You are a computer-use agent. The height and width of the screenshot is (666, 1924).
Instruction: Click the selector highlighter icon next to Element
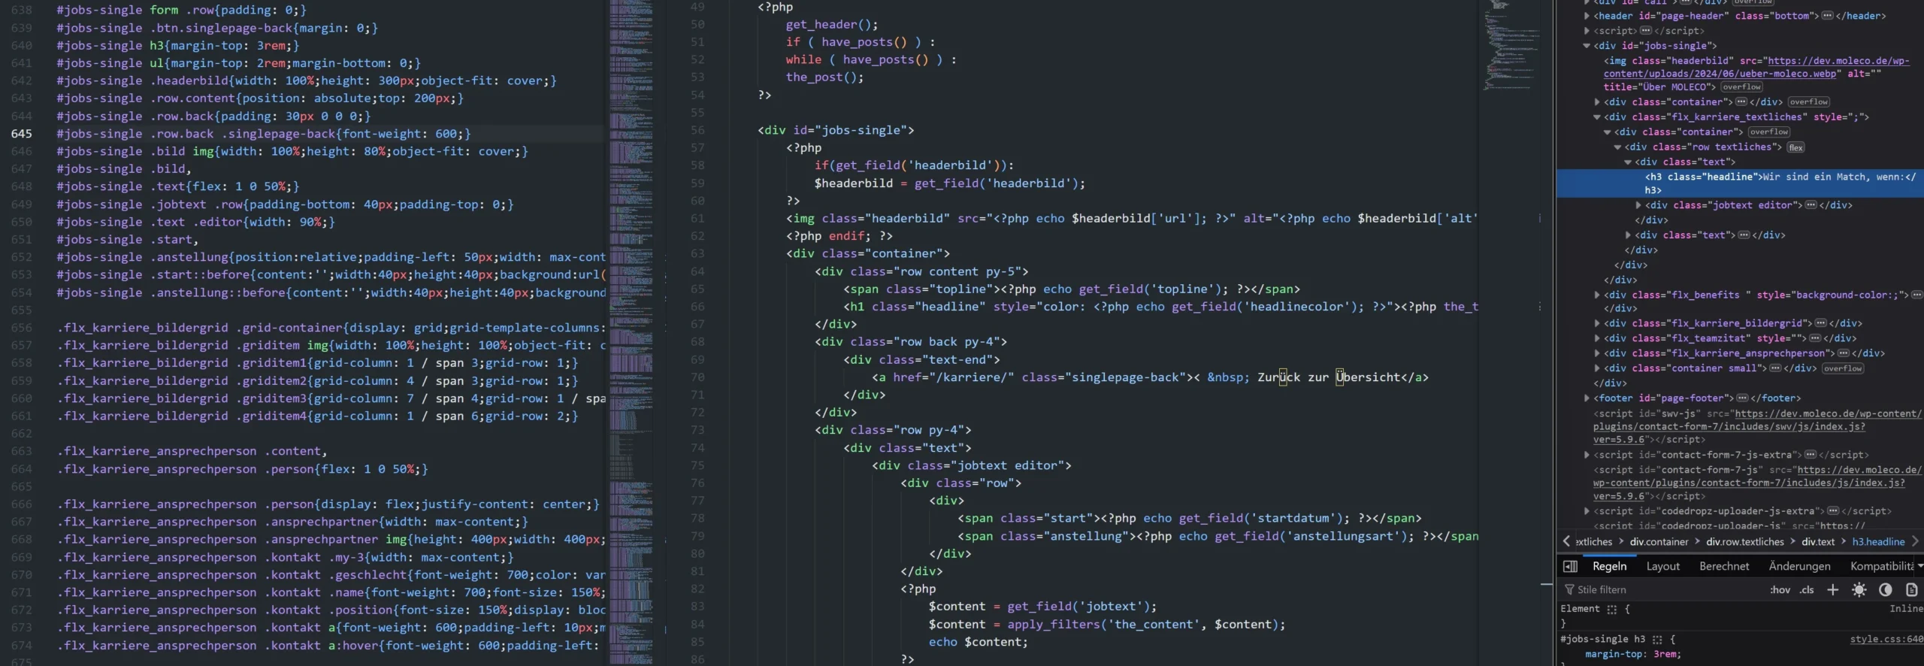[x=1612, y=610]
